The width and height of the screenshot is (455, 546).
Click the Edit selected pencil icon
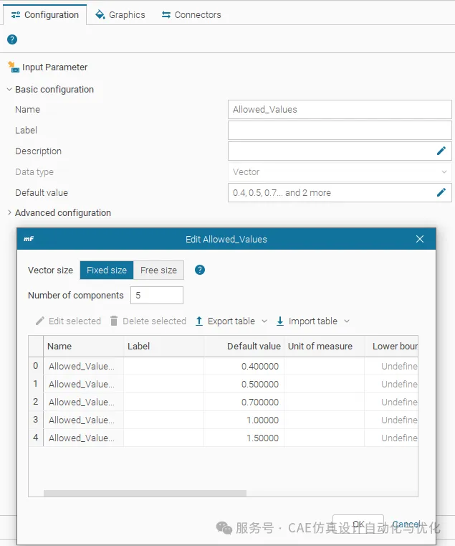pos(40,321)
